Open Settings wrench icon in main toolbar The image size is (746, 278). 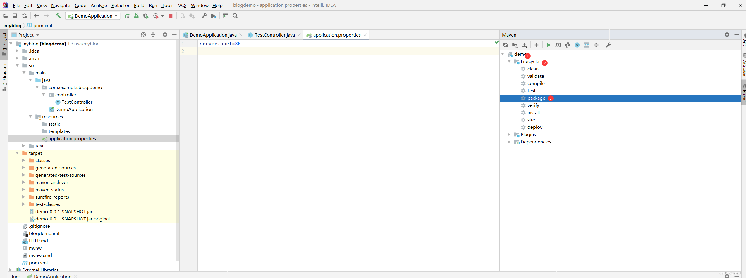[x=204, y=16]
